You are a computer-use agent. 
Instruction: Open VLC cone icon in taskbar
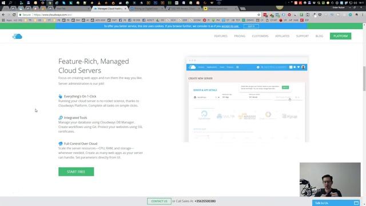[99, 3]
